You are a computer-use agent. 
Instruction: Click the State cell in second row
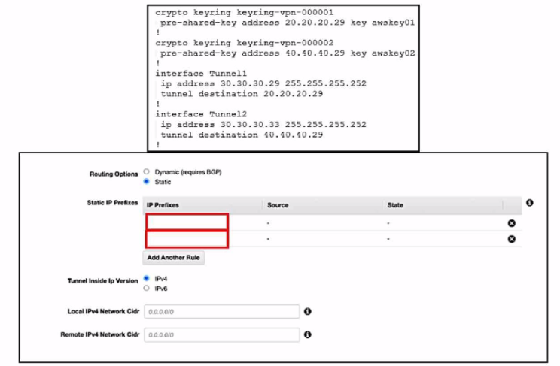[x=388, y=239]
